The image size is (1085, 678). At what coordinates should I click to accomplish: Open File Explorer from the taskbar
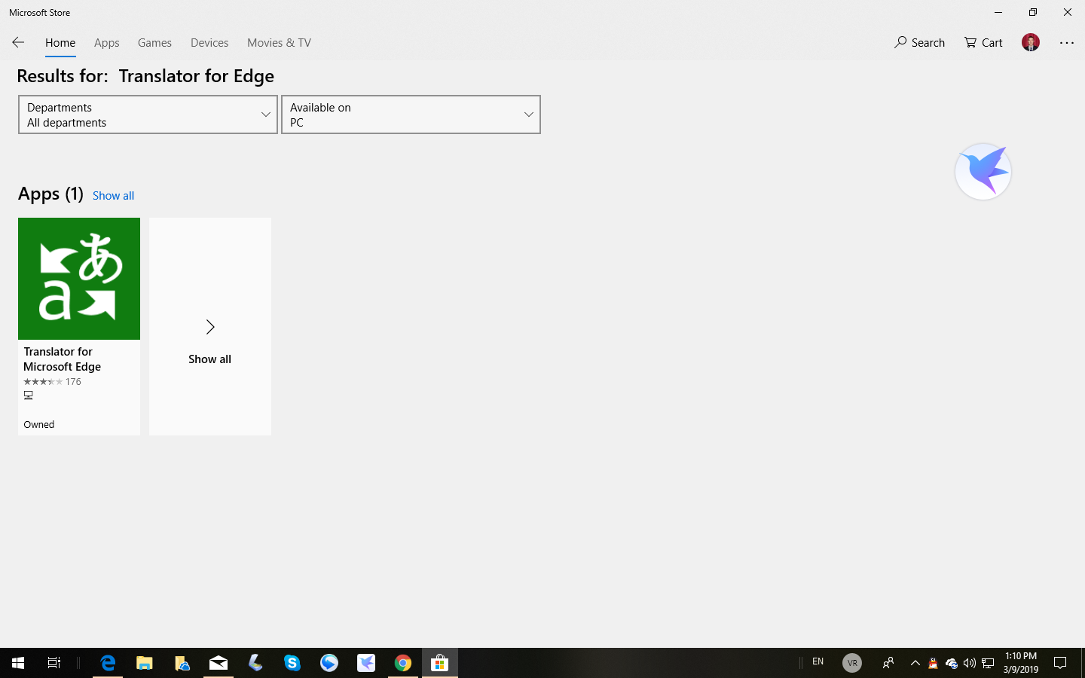click(x=145, y=663)
